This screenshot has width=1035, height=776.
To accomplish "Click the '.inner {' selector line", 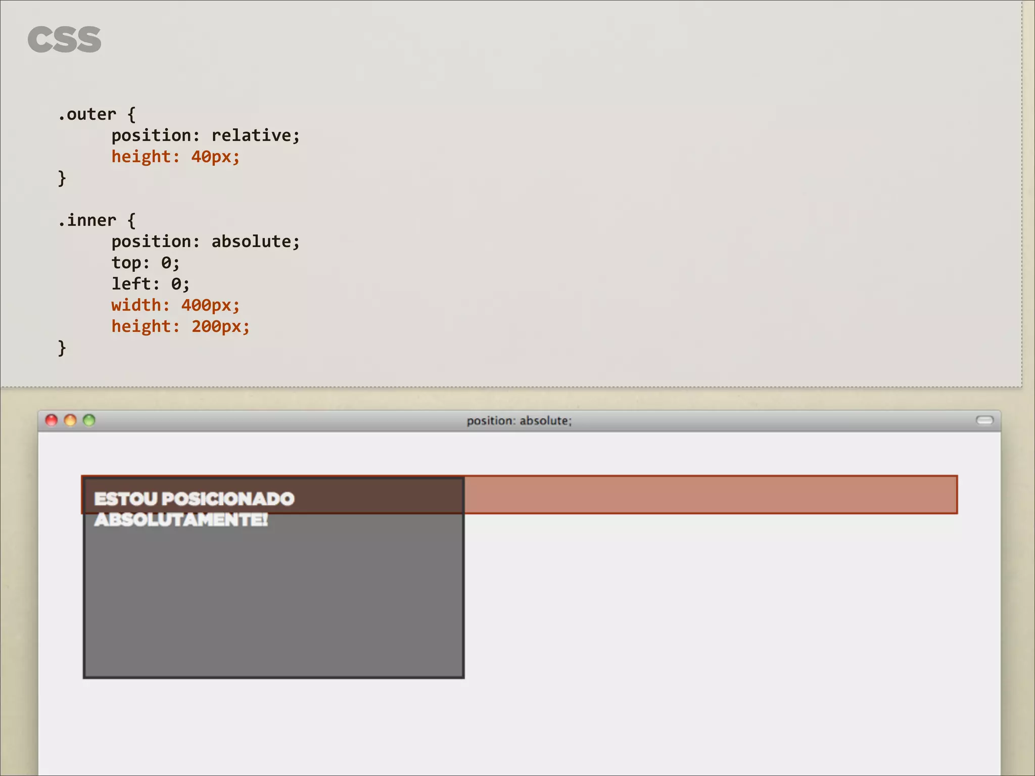I will pyautogui.click(x=97, y=221).
